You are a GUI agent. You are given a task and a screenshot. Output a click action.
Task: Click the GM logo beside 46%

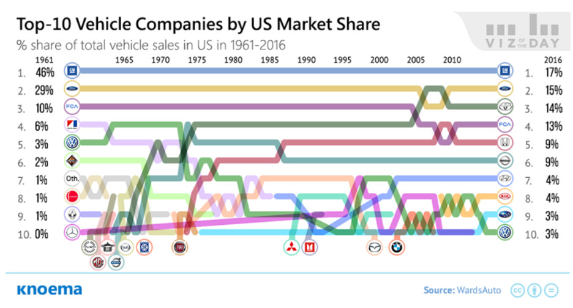72,70
